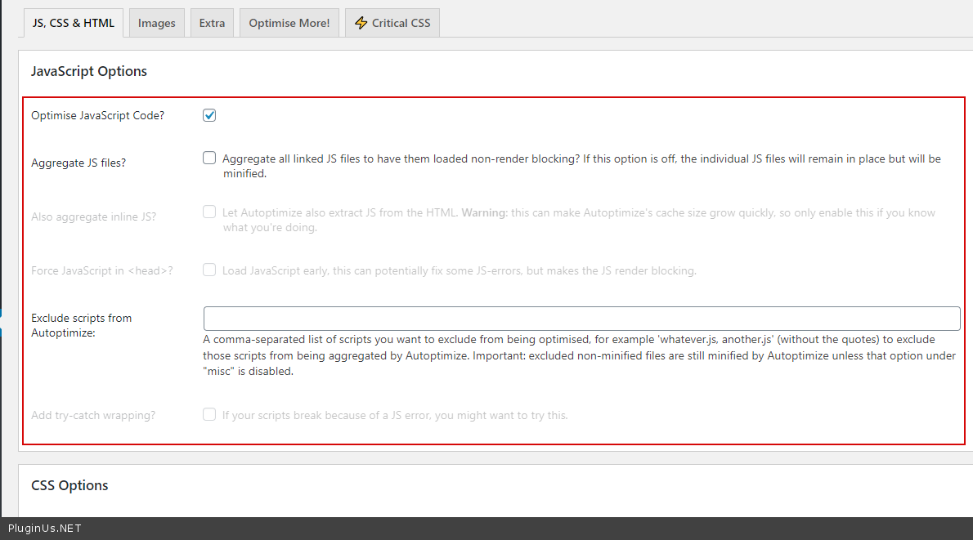This screenshot has height=540, width=973.
Task: Click the 'Aggregate all linked JS files' description
Action: [x=581, y=166]
